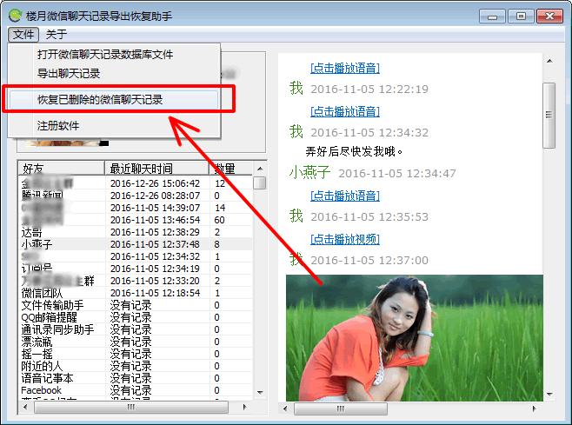Click friend list scroll-left arrow
Viewport: 572px width, 425px height.
click(25, 407)
